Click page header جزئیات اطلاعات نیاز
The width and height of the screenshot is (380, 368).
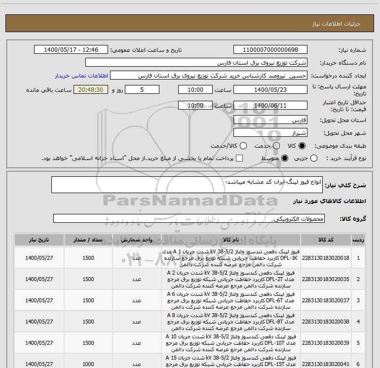[x=337, y=24]
